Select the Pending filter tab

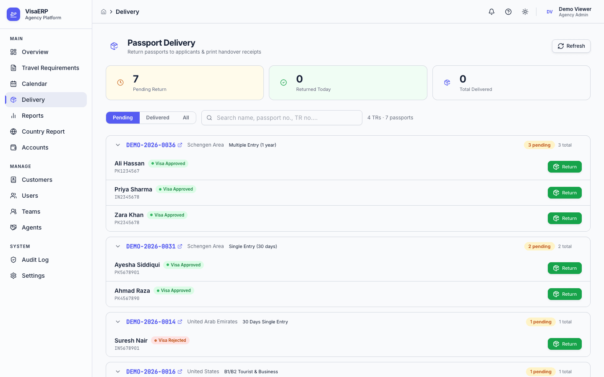click(122, 118)
